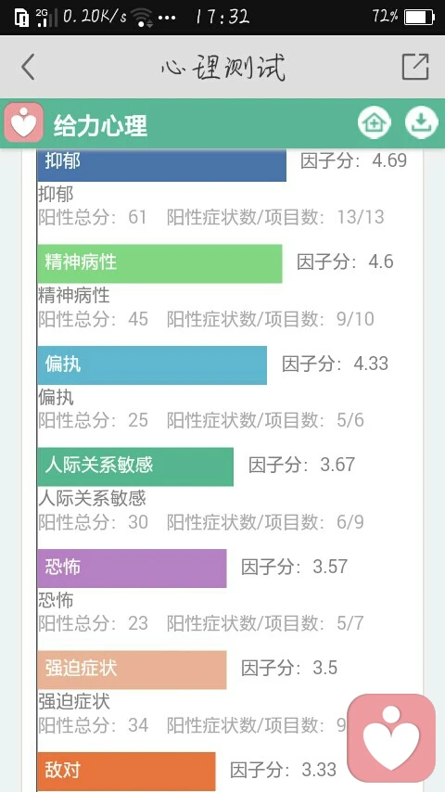The height and width of the screenshot is (792, 445).
Task: Tap the floating pink heart button
Action: [391, 738]
